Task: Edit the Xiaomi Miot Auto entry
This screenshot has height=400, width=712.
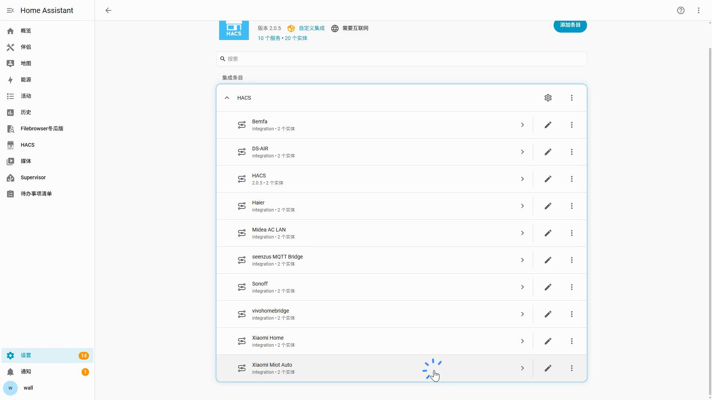Action: pos(548,368)
